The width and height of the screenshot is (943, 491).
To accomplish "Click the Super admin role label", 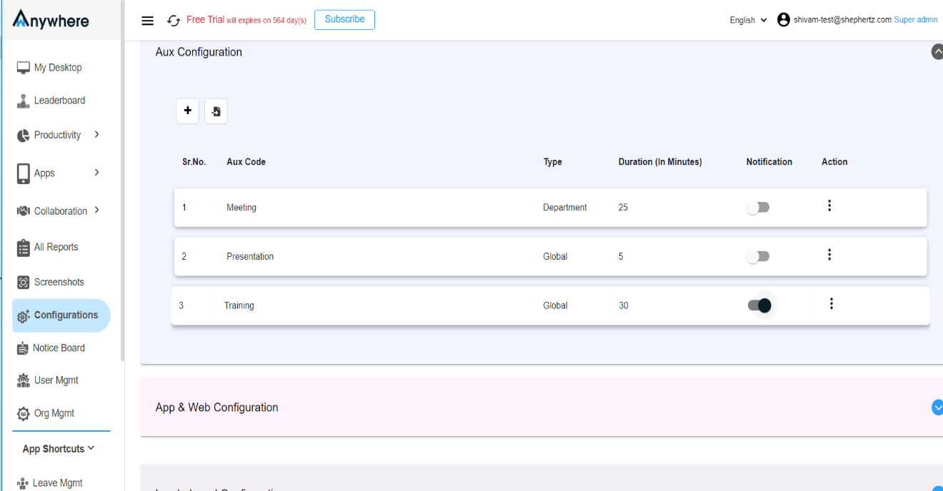I will [916, 20].
